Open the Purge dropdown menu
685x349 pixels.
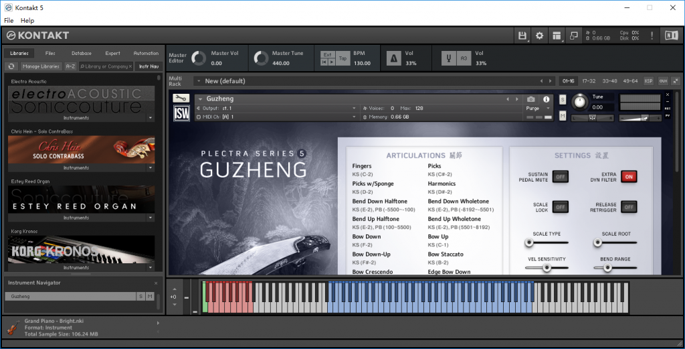(538, 108)
